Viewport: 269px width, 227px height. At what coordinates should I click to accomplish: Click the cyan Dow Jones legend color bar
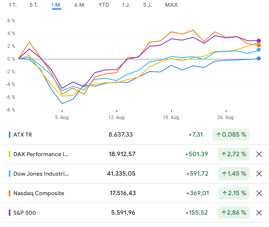10,174
